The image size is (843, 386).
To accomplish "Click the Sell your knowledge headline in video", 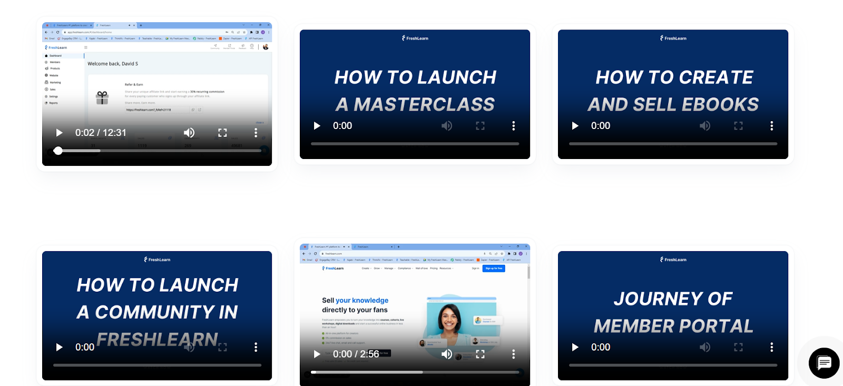I will [355, 305].
